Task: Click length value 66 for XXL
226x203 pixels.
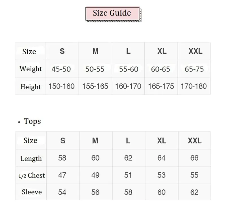Action: pos(194,158)
